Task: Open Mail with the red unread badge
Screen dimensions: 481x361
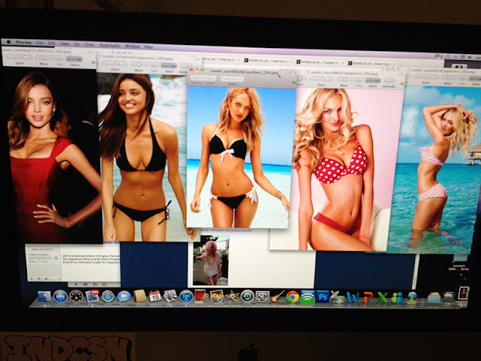Action: coord(92,296)
